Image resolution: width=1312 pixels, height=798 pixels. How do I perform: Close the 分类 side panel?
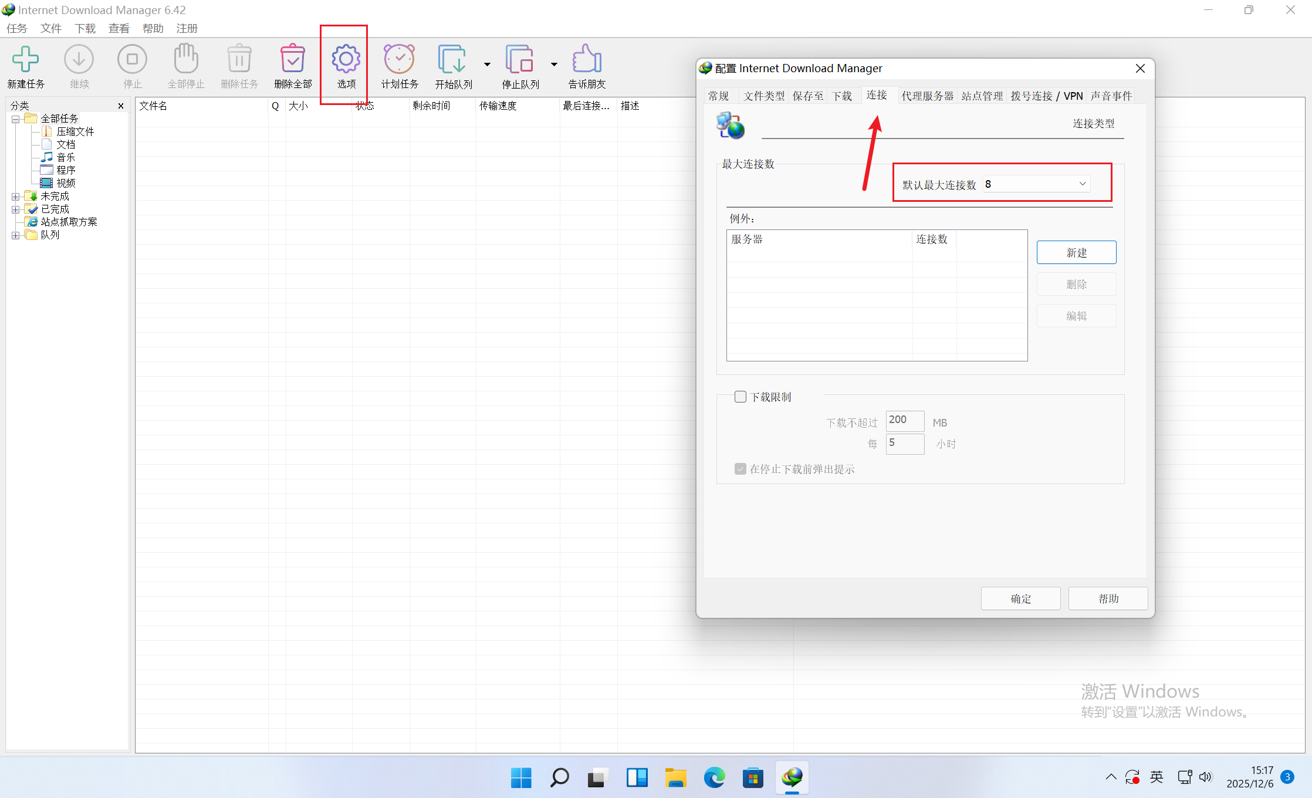point(121,106)
